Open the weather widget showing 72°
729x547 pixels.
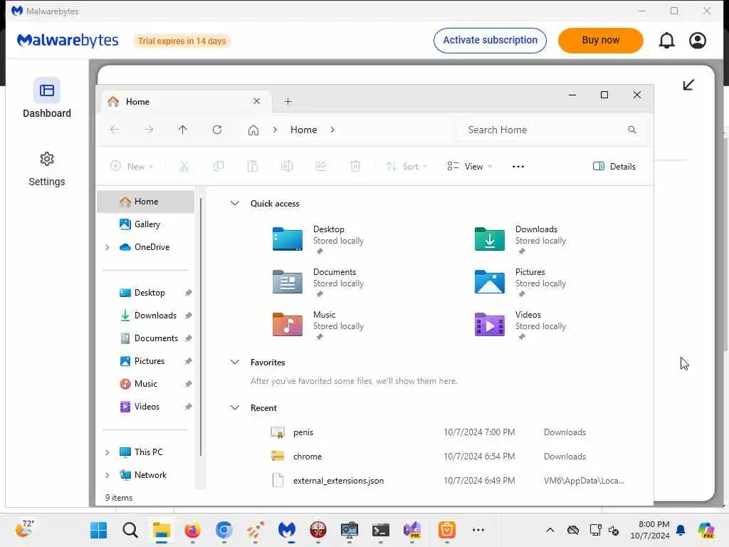pos(24,529)
